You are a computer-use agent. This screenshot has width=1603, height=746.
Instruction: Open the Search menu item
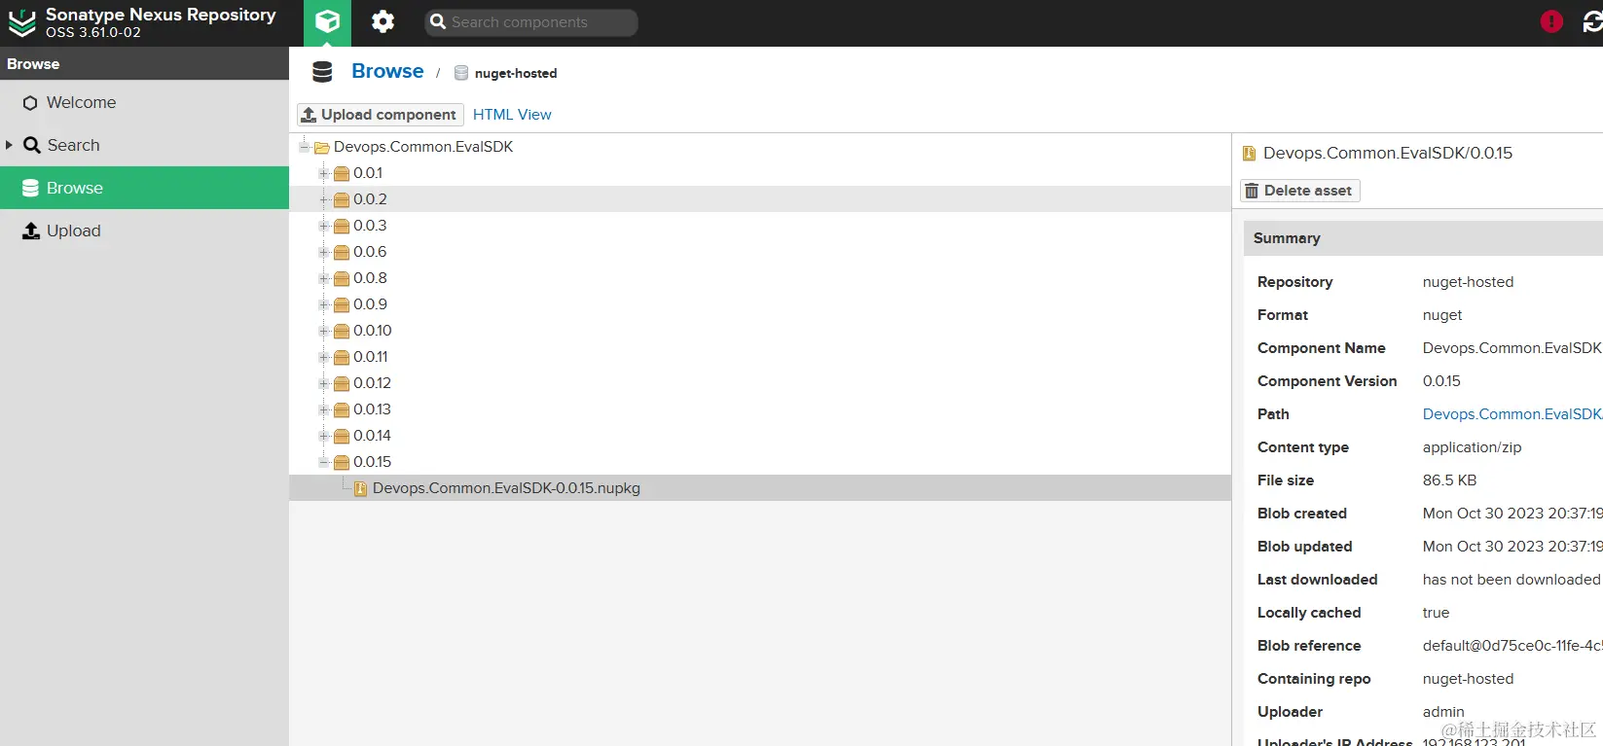[x=144, y=145]
